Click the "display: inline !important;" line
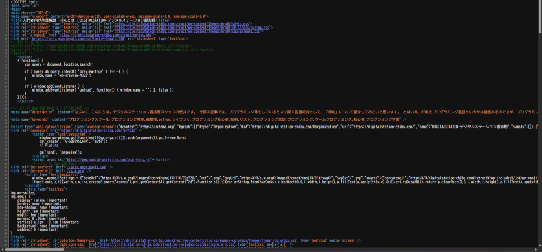 (x=42, y=201)
